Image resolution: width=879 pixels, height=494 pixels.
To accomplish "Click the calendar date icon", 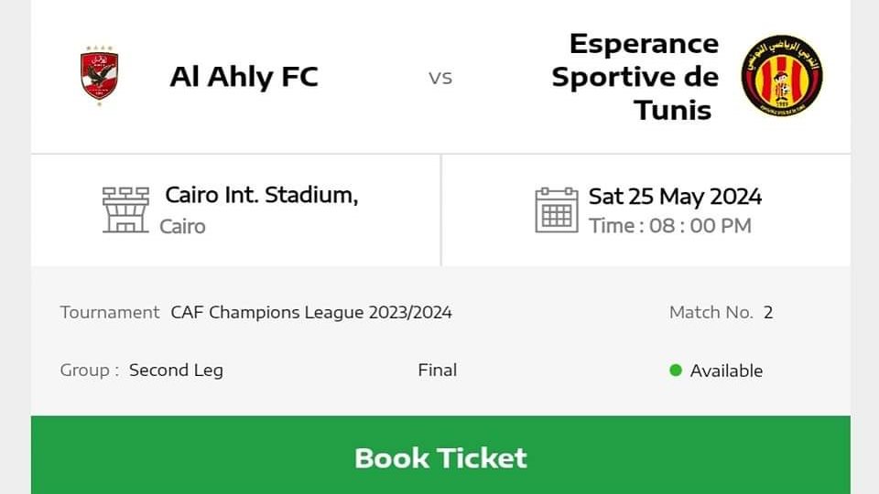I will click(x=557, y=210).
